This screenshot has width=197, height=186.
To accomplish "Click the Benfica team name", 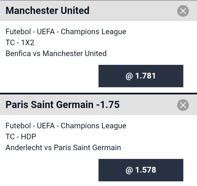I will [x=18, y=54].
